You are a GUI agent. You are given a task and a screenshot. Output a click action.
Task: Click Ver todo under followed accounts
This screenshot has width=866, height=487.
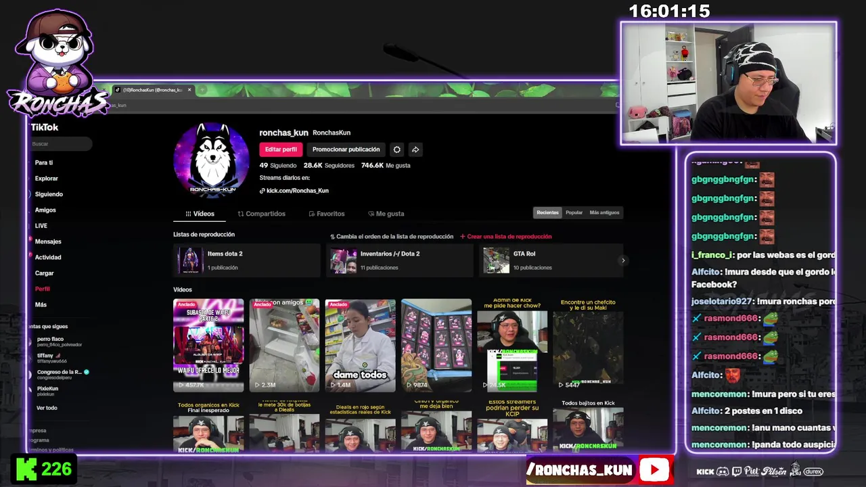(x=47, y=408)
